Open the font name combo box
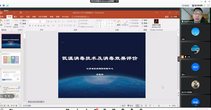211x110 pixels. (x=35, y=21)
